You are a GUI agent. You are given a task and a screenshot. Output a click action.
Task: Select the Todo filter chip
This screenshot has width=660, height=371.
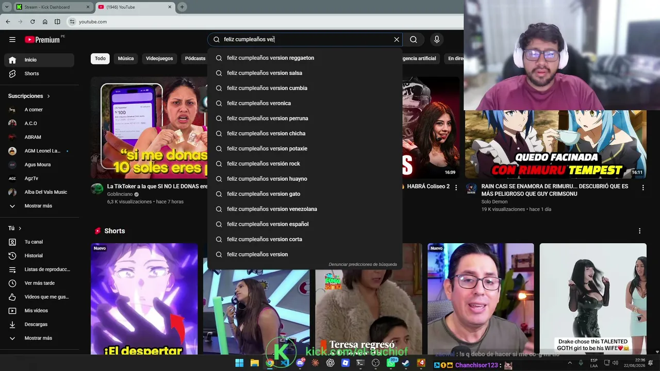point(100,59)
